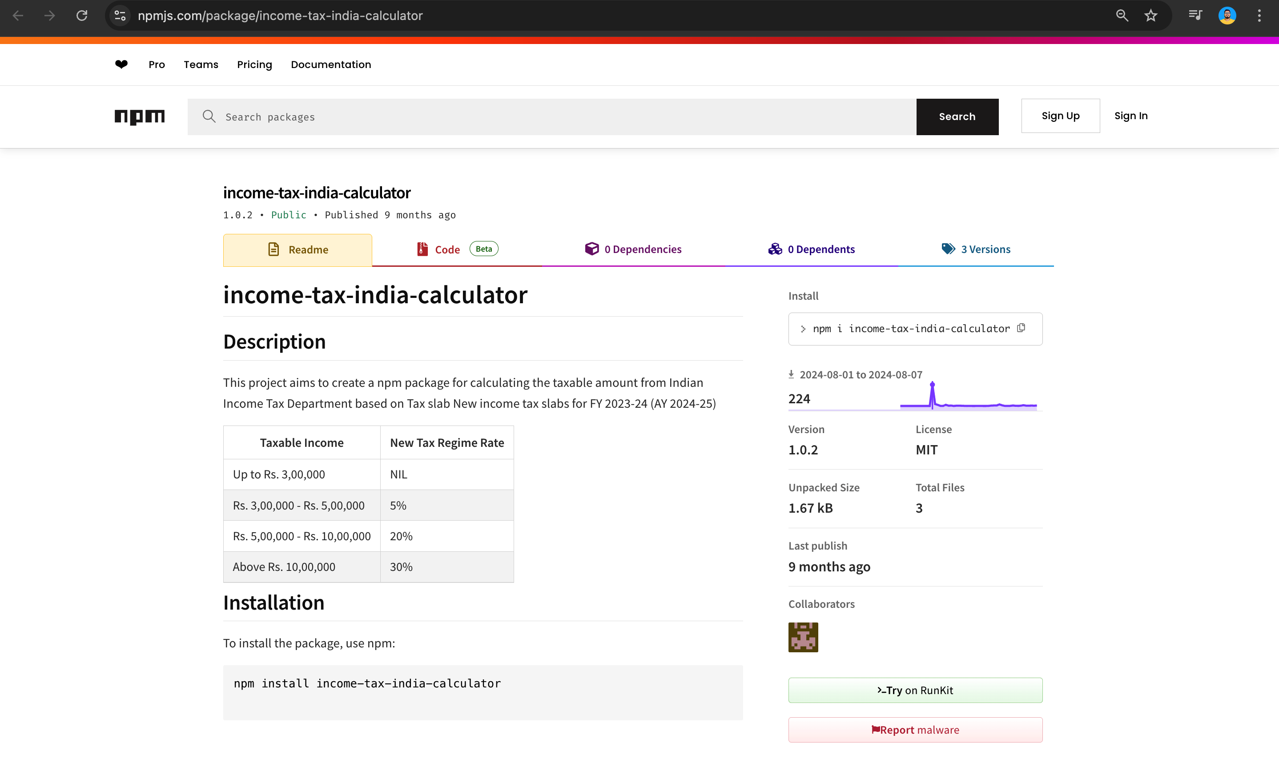Open Documentation link
This screenshot has width=1279, height=759.
tap(331, 64)
